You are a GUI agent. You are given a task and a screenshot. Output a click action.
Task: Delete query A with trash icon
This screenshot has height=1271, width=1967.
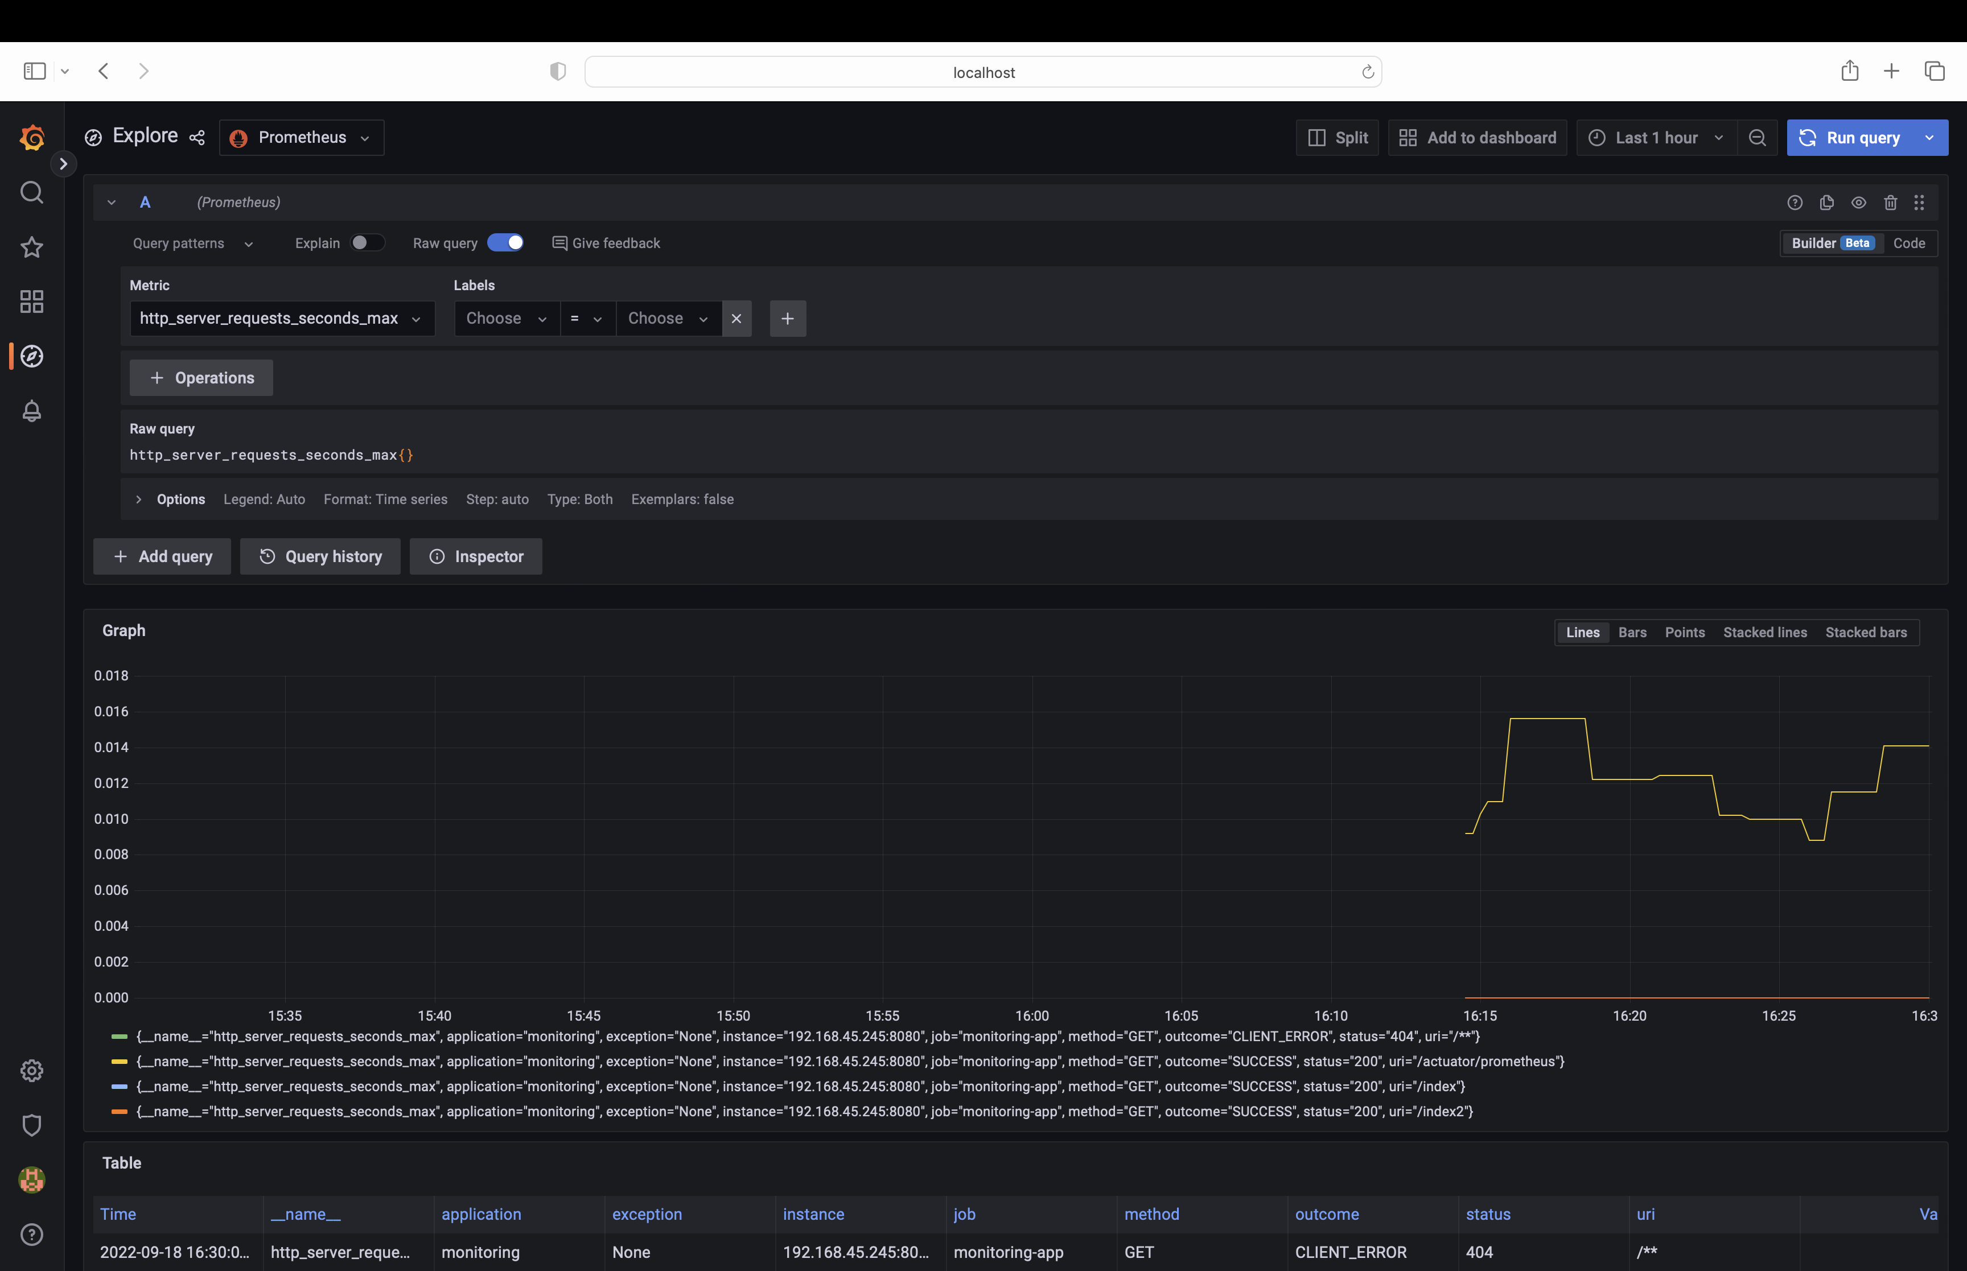pos(1890,202)
